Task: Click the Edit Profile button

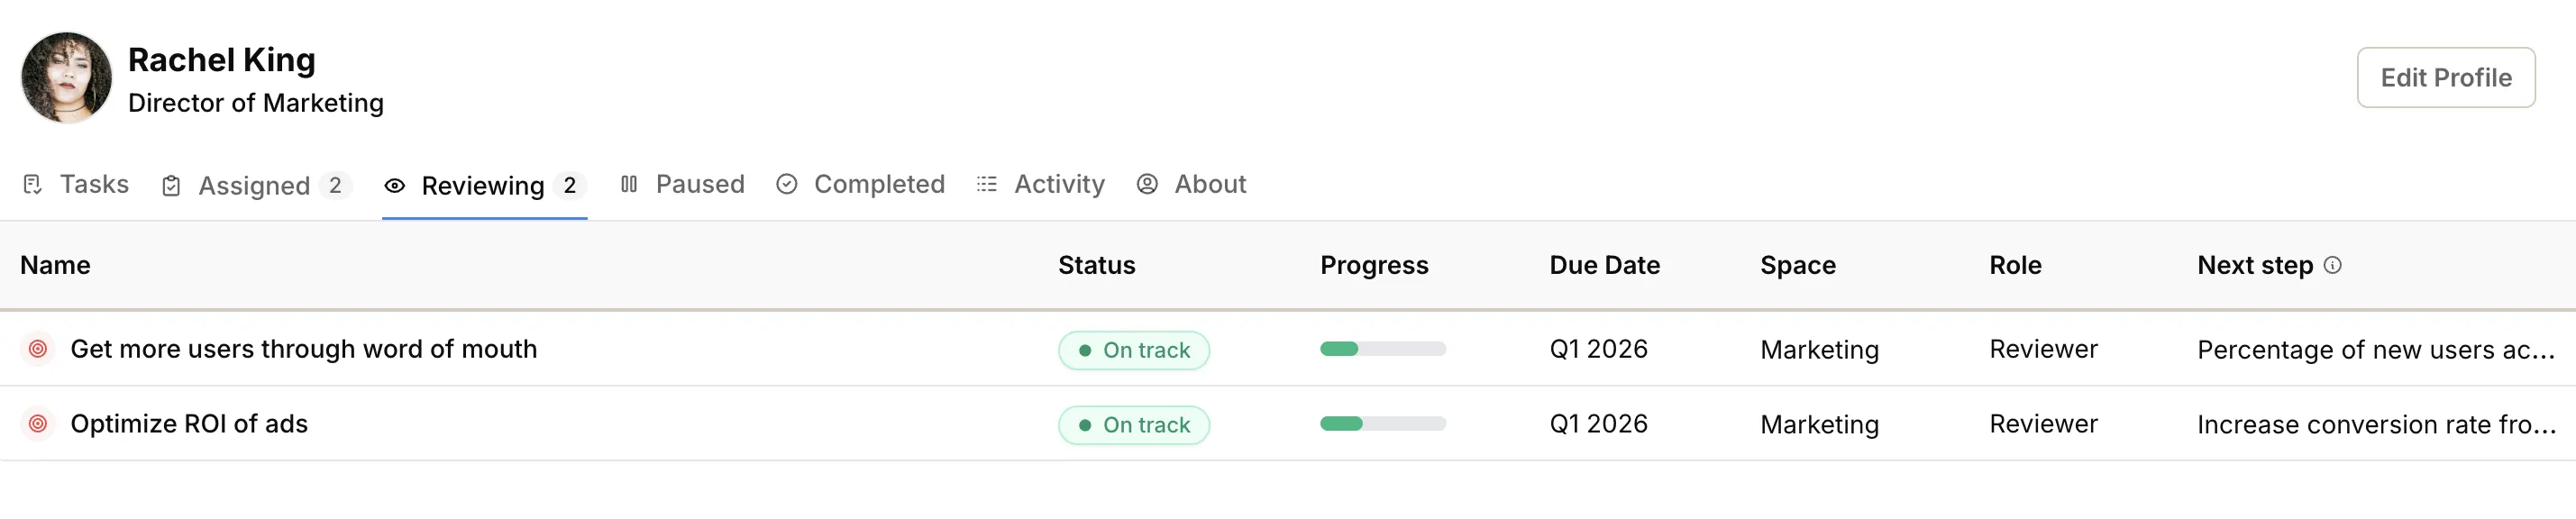Action: click(2444, 77)
